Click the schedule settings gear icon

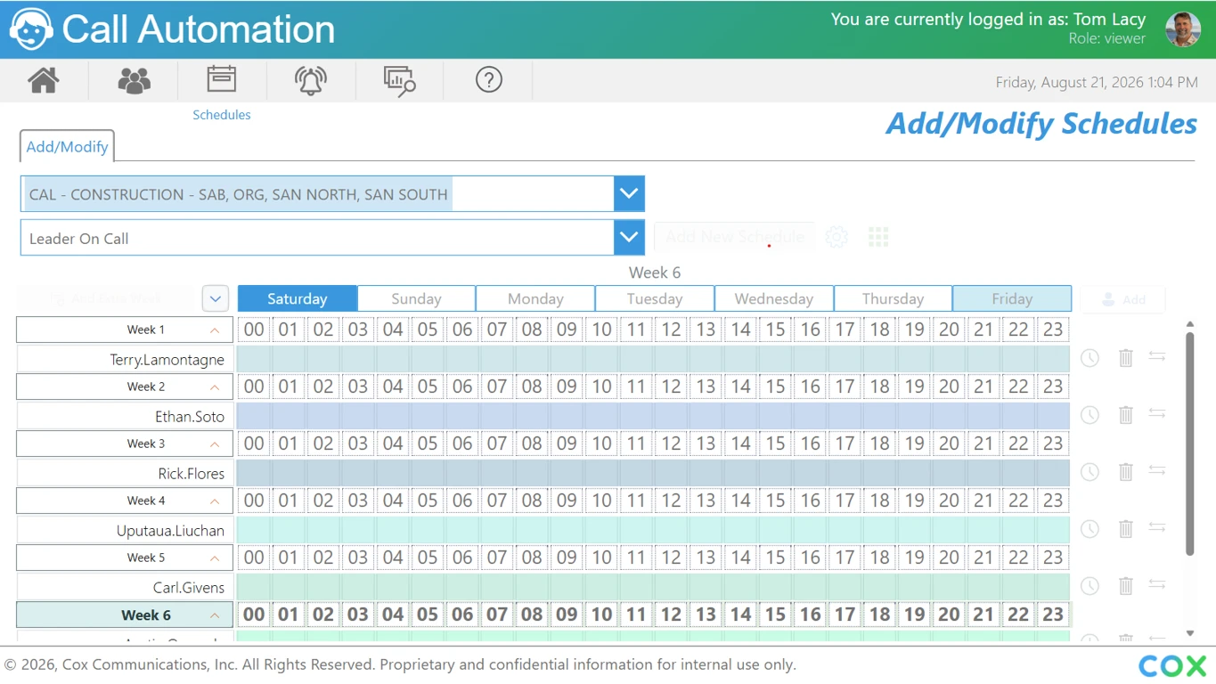click(x=837, y=237)
